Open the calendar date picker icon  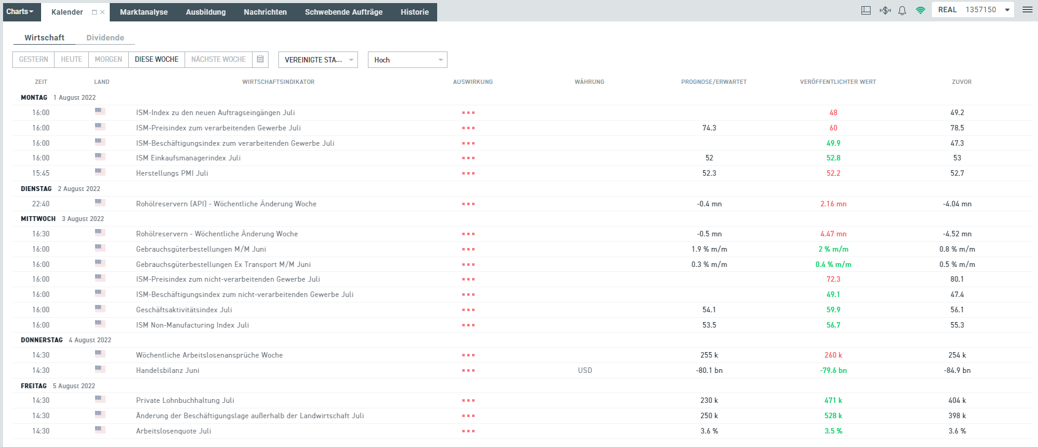pos(260,59)
